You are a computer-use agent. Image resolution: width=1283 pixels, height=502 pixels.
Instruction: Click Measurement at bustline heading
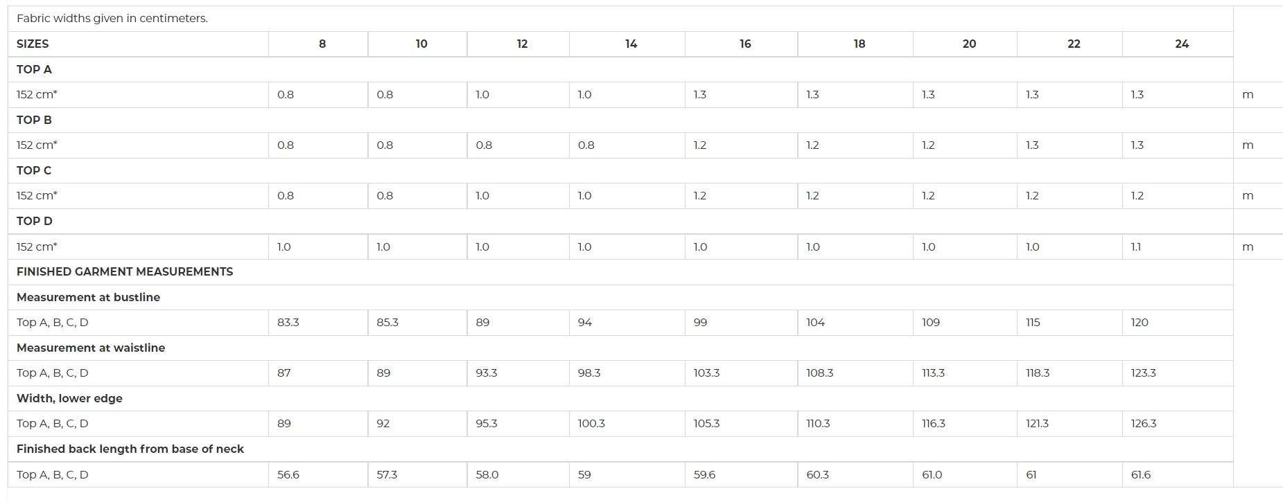pos(88,297)
